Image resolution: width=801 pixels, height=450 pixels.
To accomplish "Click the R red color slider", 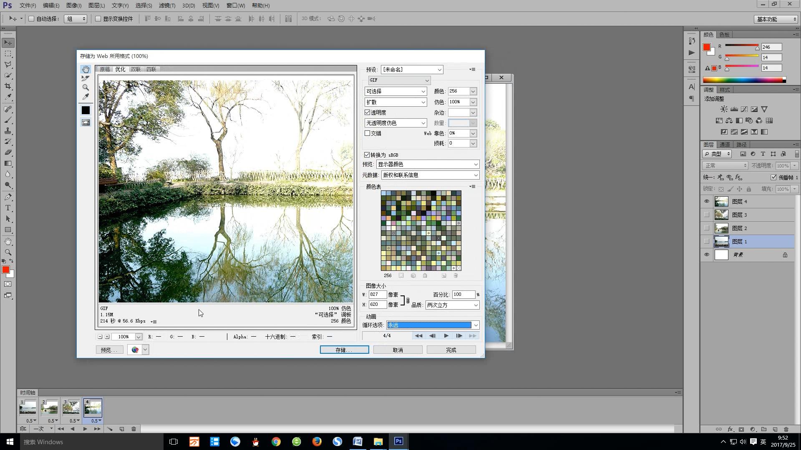I will 742,46.
